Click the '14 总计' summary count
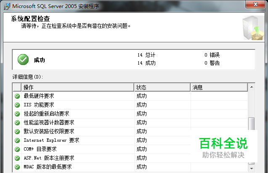The image size is (268, 173). pyautogui.click(x=146, y=55)
